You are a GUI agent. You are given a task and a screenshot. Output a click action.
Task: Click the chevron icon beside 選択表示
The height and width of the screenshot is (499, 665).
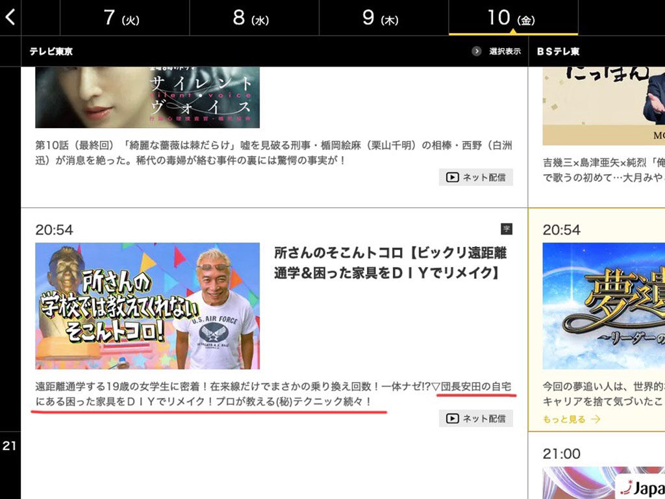pos(477,51)
